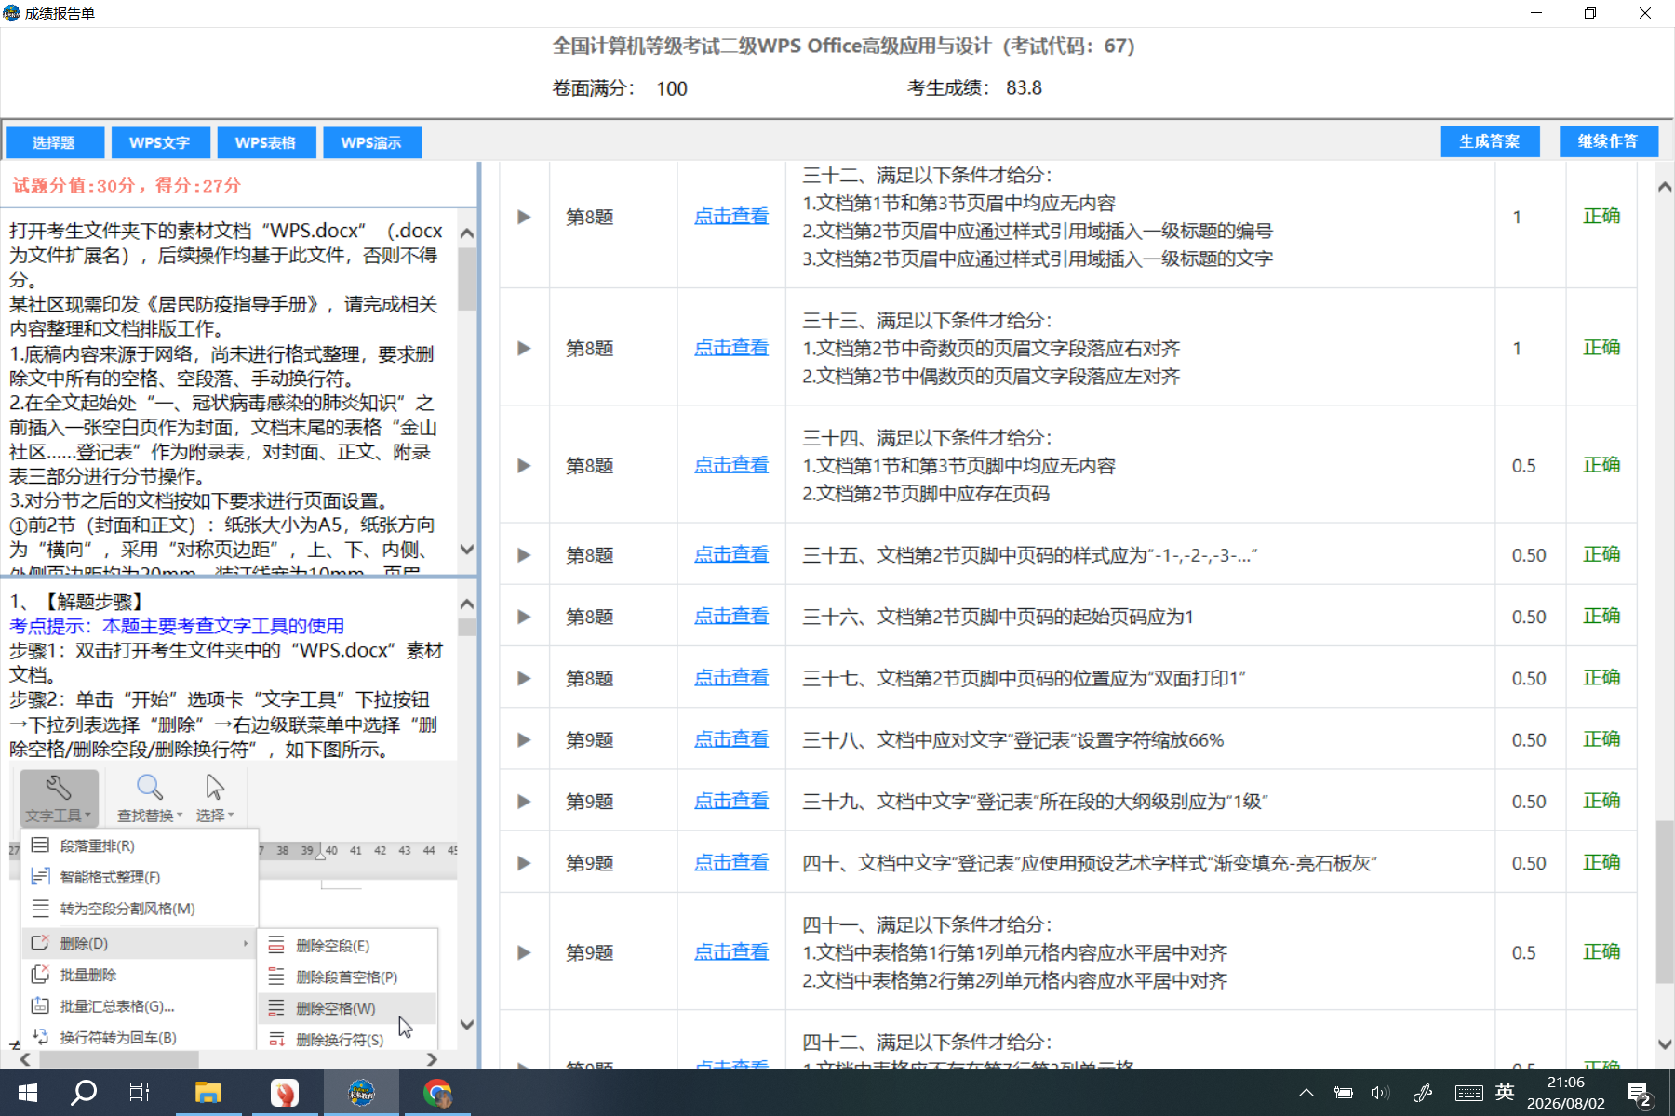Expand the 三十三 scoring row
The width and height of the screenshot is (1675, 1116).
point(524,348)
